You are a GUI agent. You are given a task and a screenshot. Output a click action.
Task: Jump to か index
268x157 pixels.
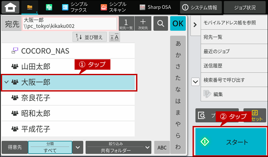point(178,55)
